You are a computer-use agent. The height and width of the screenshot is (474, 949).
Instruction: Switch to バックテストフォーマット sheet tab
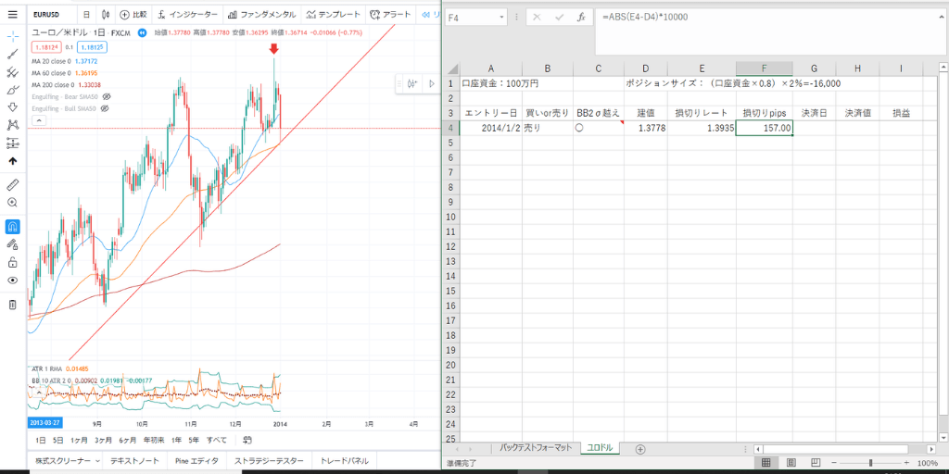click(x=536, y=448)
